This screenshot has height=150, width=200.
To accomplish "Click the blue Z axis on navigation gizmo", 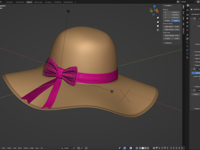I will (155, 6).
